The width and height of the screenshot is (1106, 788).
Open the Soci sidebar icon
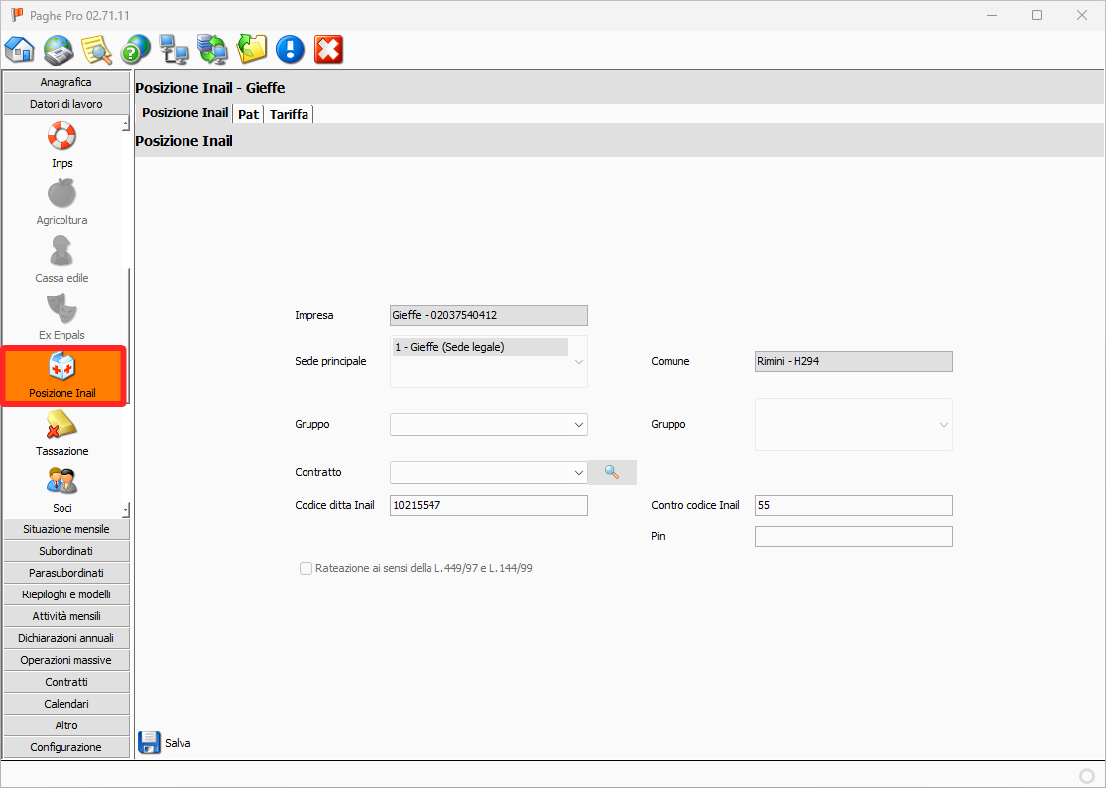pyautogui.click(x=62, y=489)
